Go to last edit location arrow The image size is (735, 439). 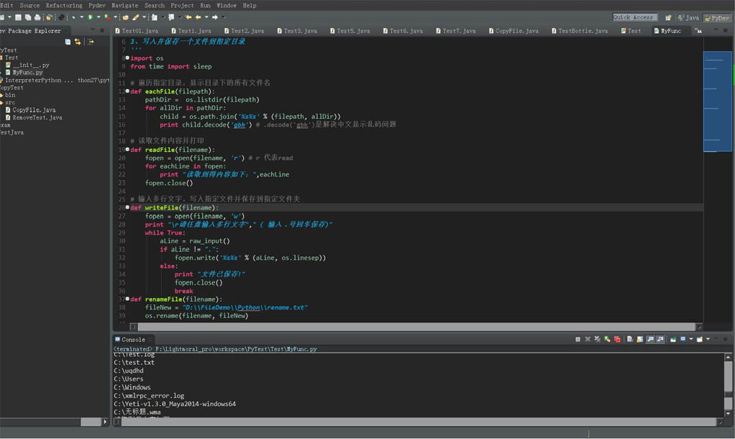pos(188,17)
